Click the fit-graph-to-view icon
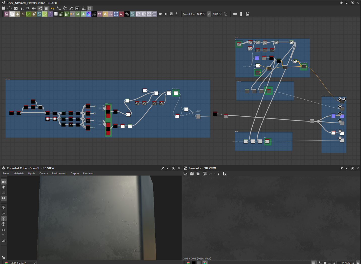361x264 pixels. point(4,8)
